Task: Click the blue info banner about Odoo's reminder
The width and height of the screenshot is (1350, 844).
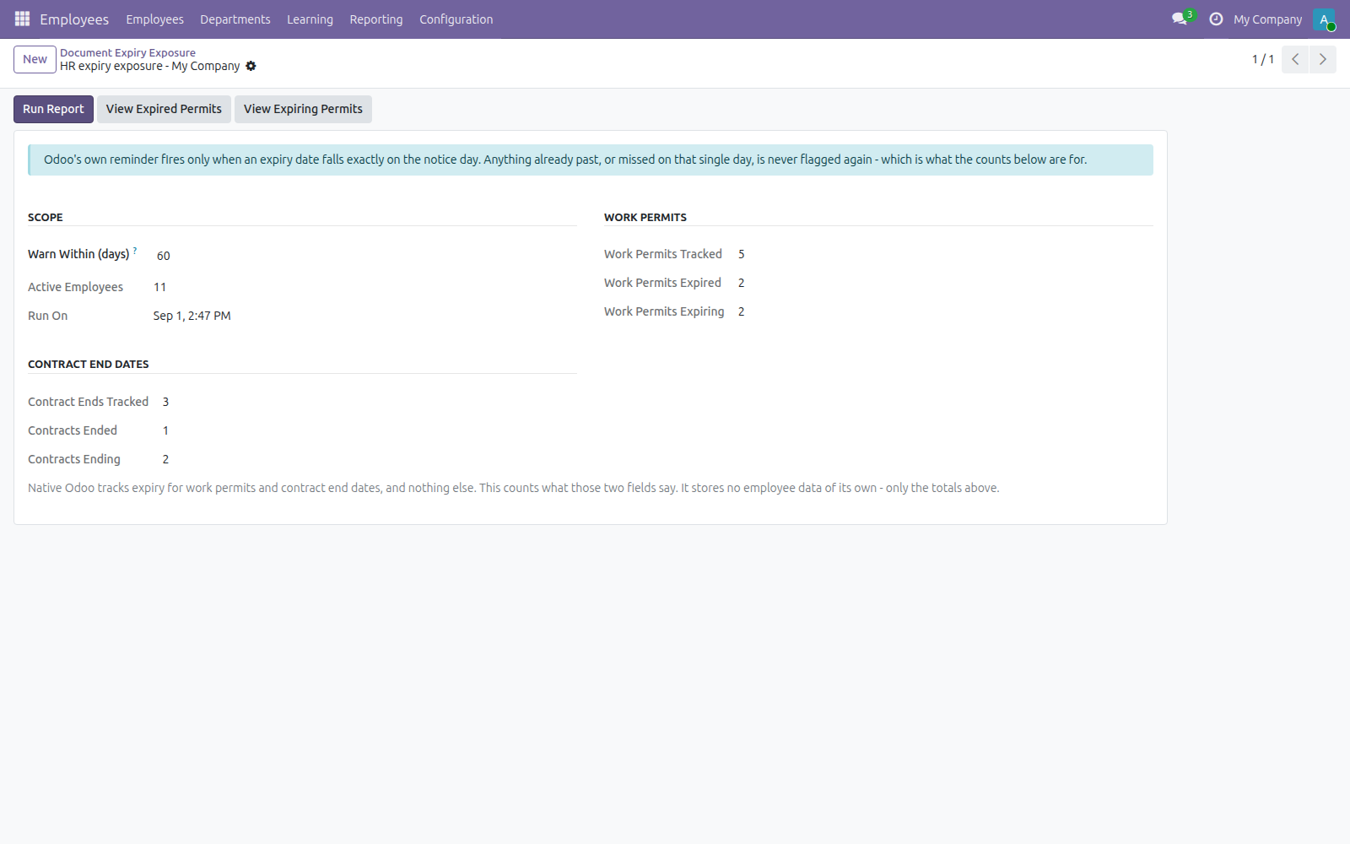Action: point(591,160)
